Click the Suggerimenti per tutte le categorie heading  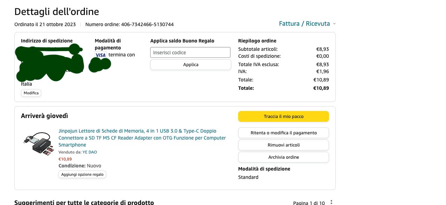pyautogui.click(x=84, y=203)
